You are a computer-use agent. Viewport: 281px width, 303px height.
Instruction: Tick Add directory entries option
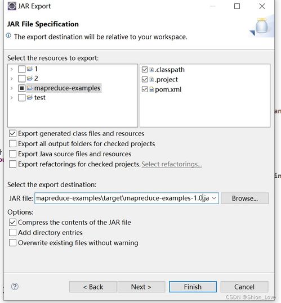coord(12,233)
